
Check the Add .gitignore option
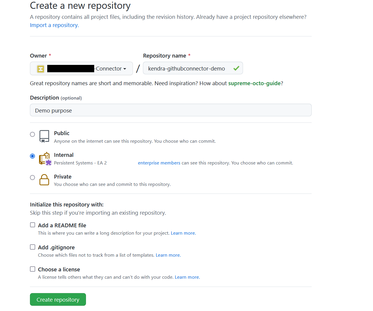coord(33,247)
